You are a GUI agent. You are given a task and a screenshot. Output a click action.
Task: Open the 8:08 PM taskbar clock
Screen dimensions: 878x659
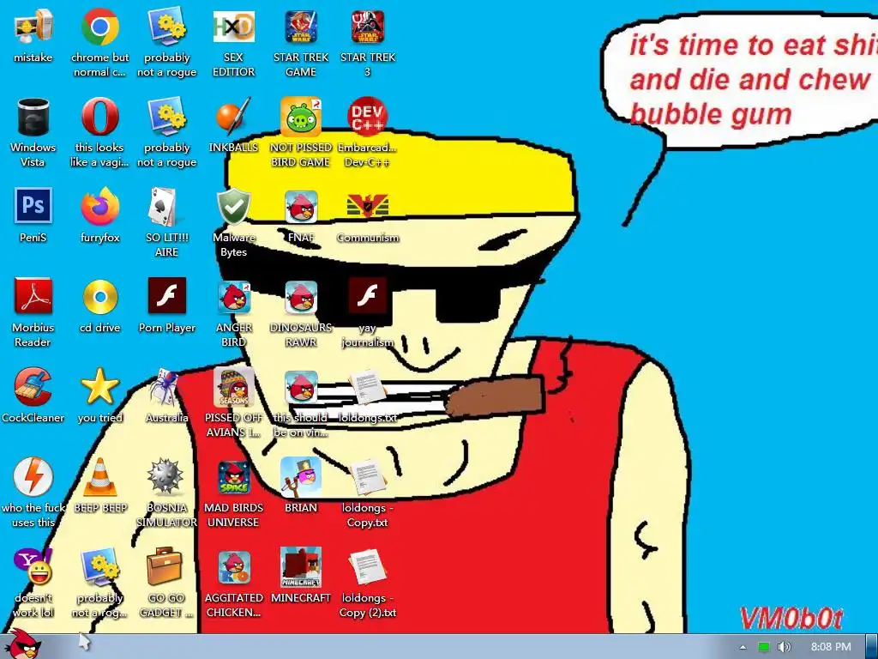coord(830,647)
